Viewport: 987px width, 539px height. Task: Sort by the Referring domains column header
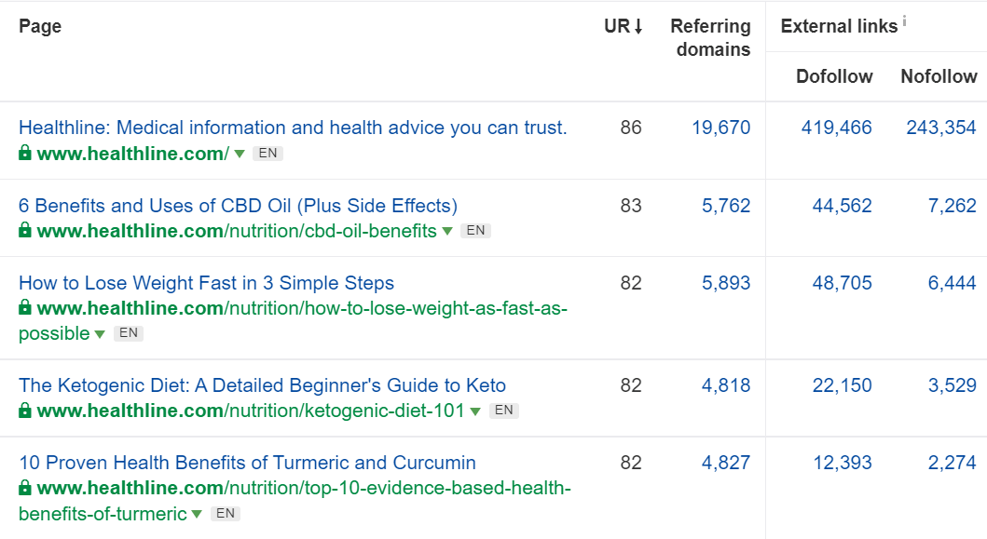coord(710,38)
